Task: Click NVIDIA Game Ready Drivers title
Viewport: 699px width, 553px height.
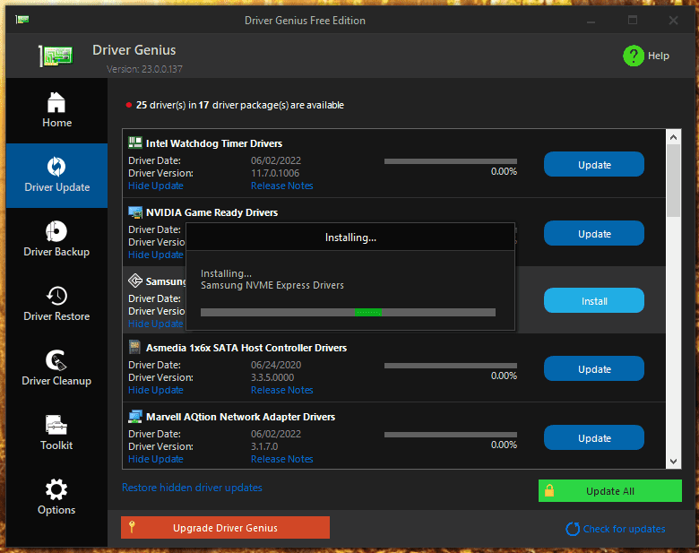Action: click(x=211, y=212)
